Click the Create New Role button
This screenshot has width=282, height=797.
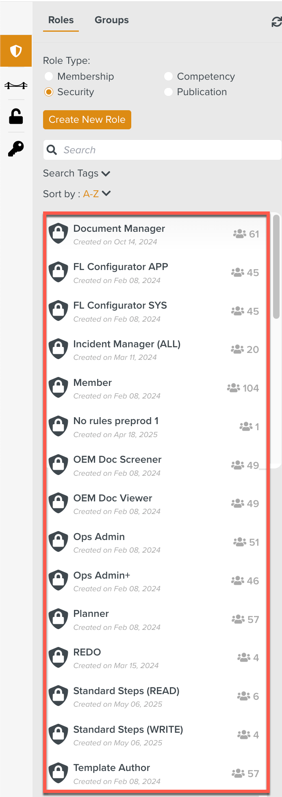(x=87, y=120)
